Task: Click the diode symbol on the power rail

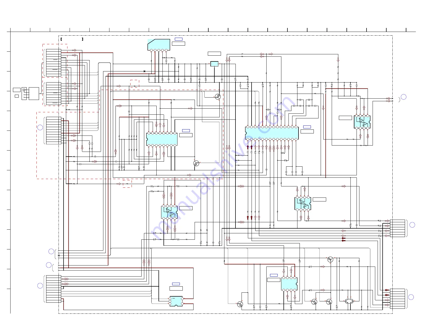Action: 145,71
